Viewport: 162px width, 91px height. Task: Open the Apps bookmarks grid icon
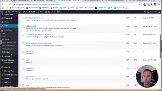[x=3, y=8]
